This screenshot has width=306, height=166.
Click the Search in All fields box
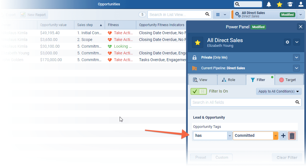tap(242, 102)
